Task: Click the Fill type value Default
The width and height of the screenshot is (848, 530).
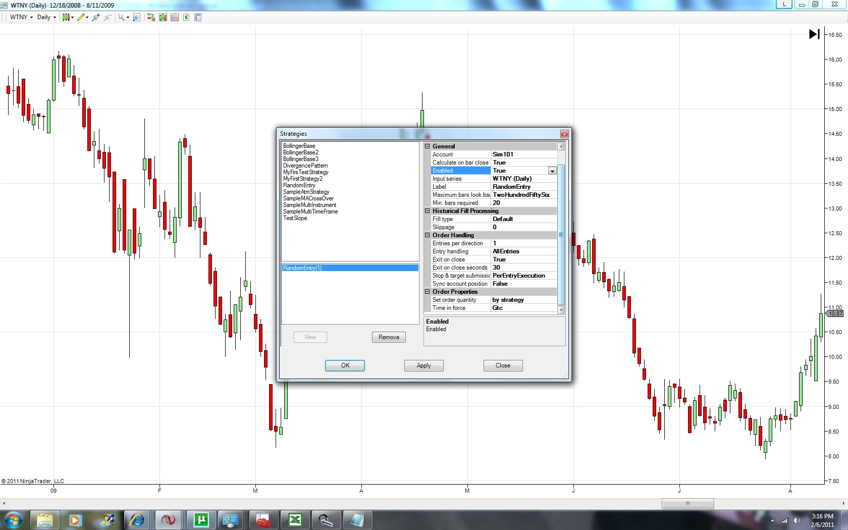Action: tap(524, 219)
